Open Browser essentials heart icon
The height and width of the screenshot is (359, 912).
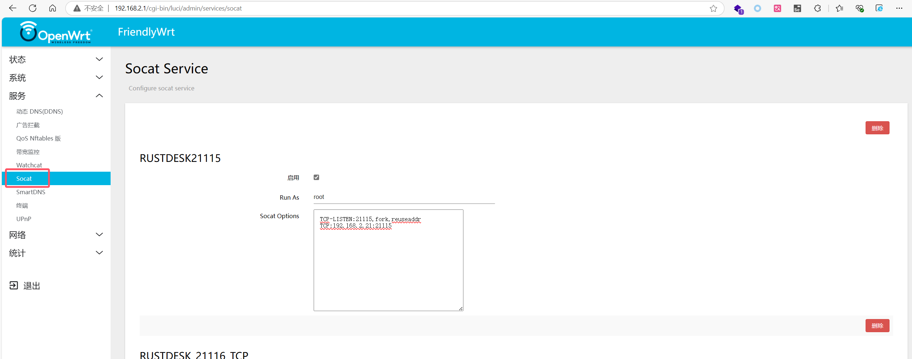[859, 8]
